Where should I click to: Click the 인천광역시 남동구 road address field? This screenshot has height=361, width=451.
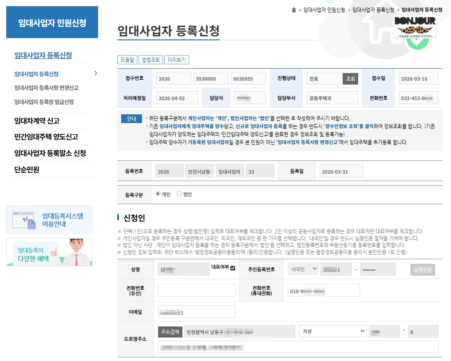[x=240, y=331]
